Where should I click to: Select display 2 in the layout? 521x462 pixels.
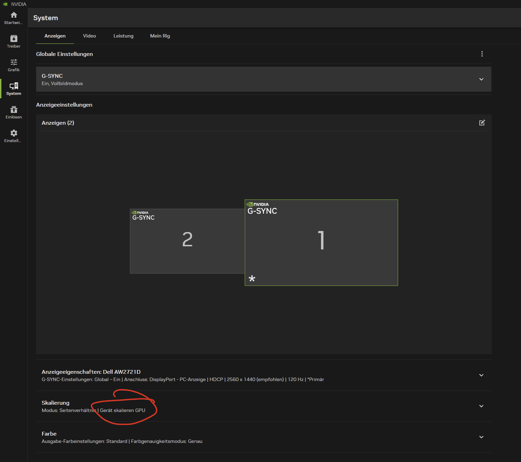coord(187,241)
